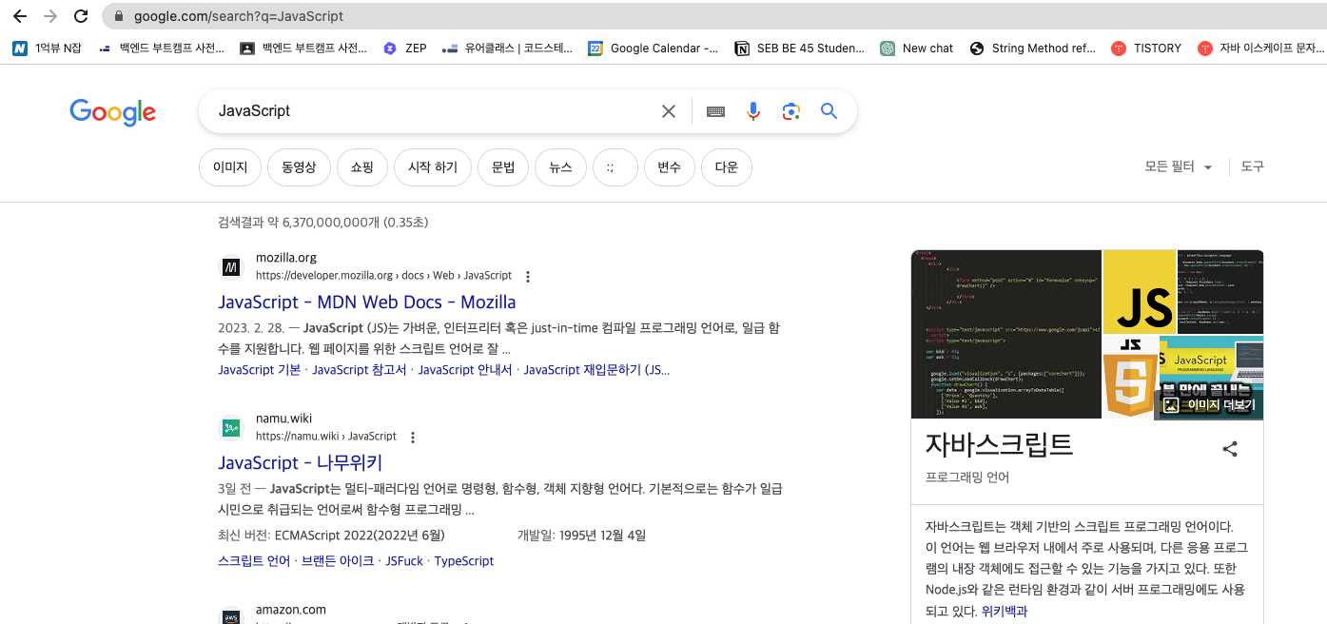Click the 이미지 더보기 button
The height and width of the screenshot is (624, 1327).
(1209, 404)
